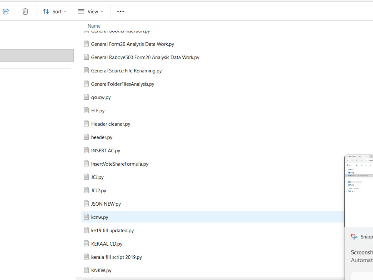
Task: Click file icon beside General Source File Renaming.py
Action: 87,70
